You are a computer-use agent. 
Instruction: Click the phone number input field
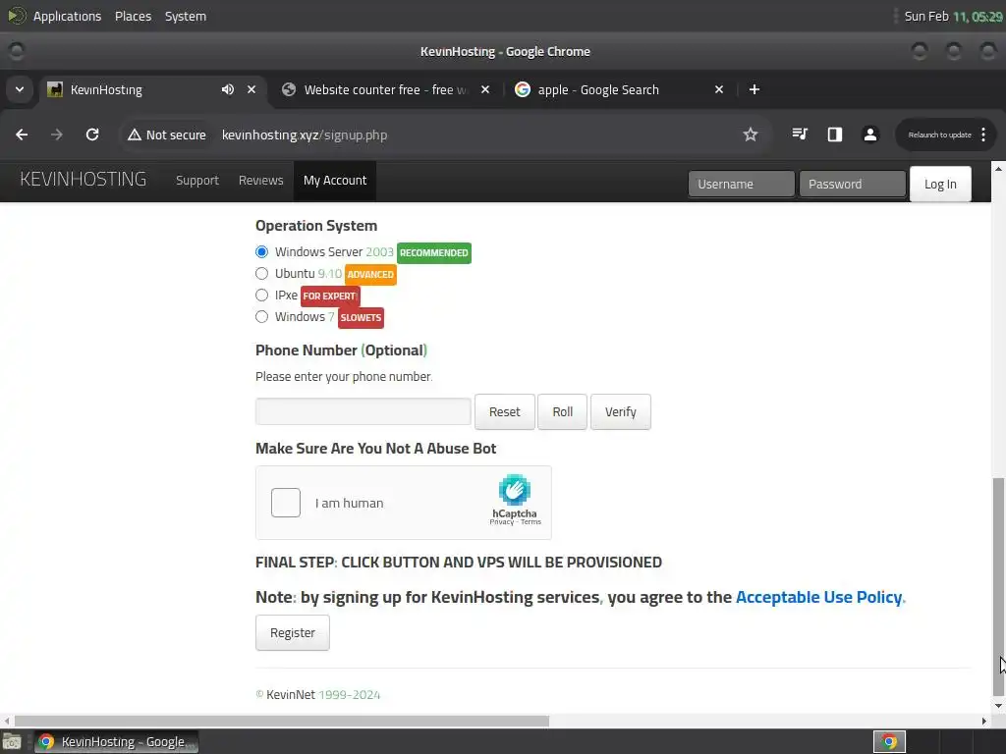point(363,411)
